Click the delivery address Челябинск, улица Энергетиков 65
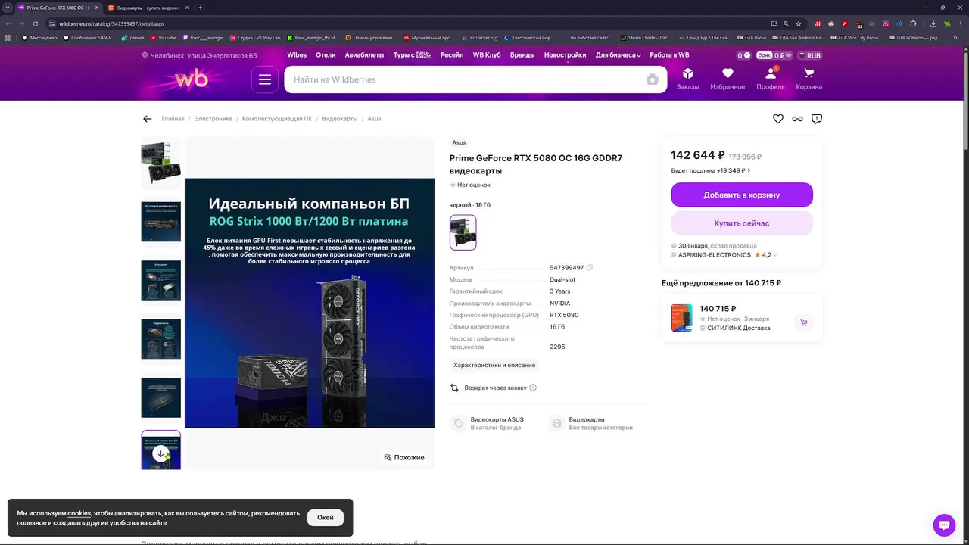 (200, 55)
